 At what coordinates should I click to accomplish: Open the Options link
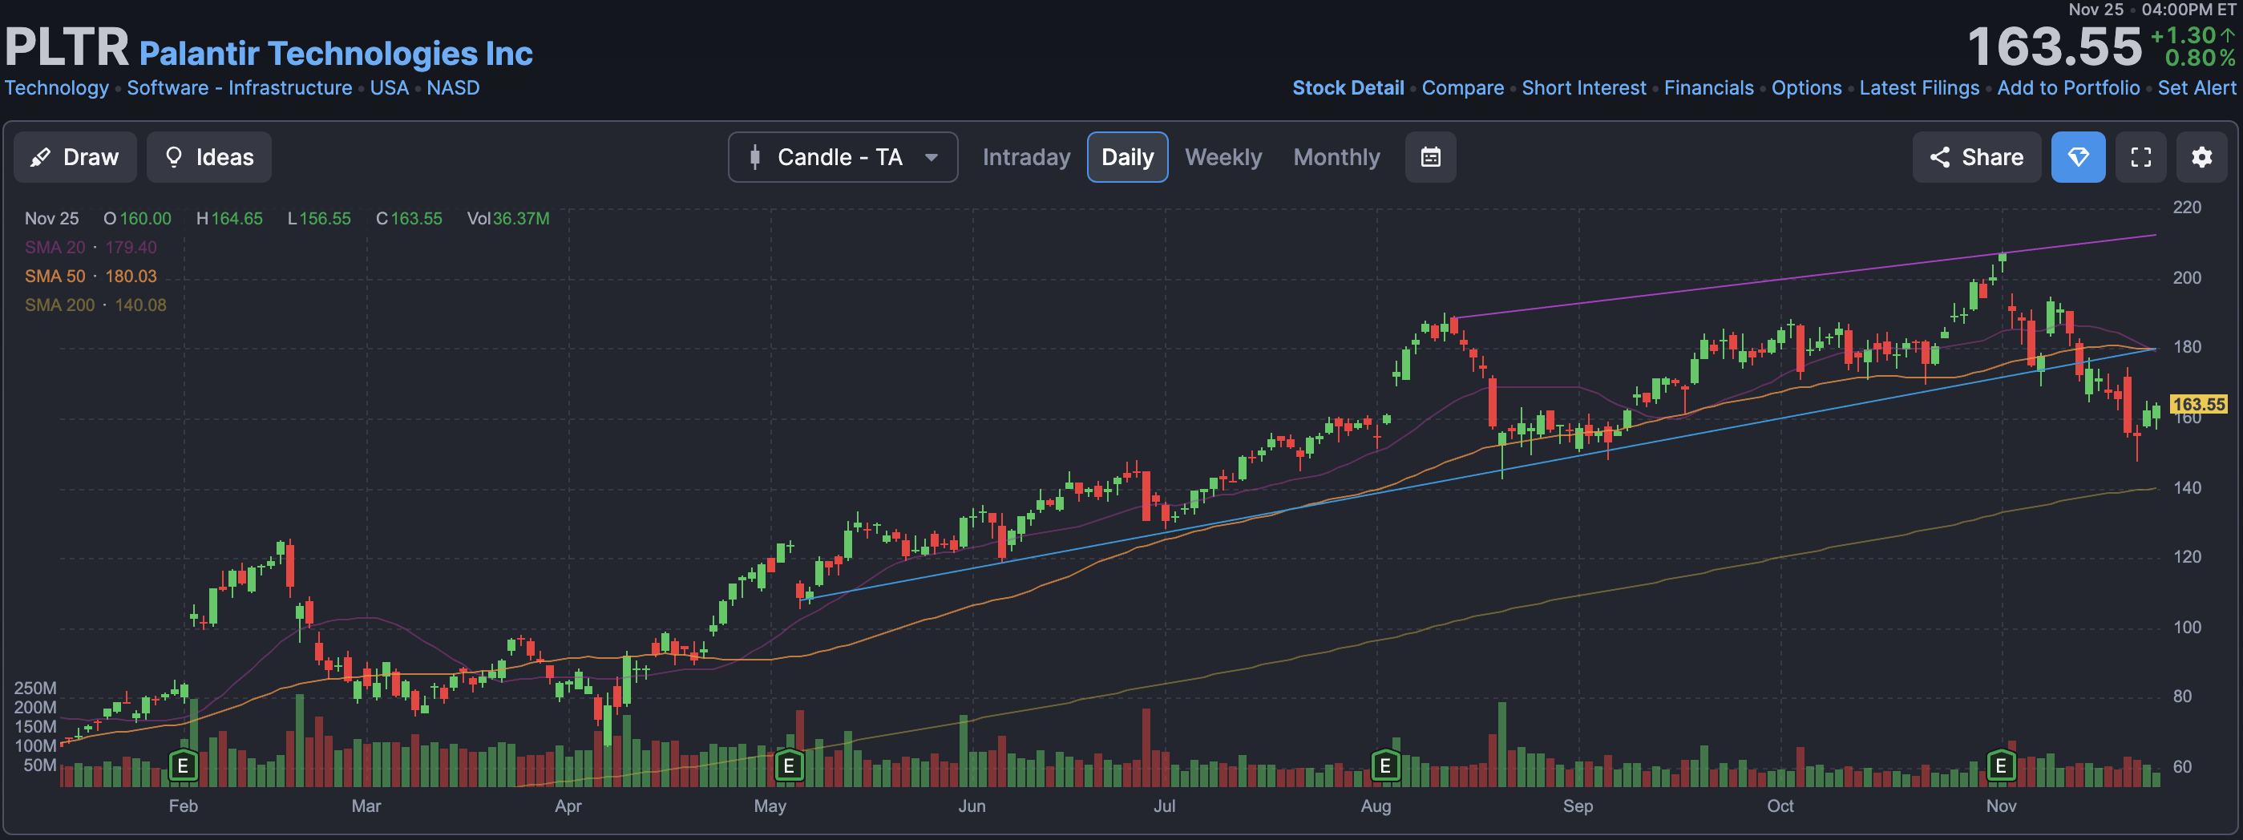tap(1806, 88)
